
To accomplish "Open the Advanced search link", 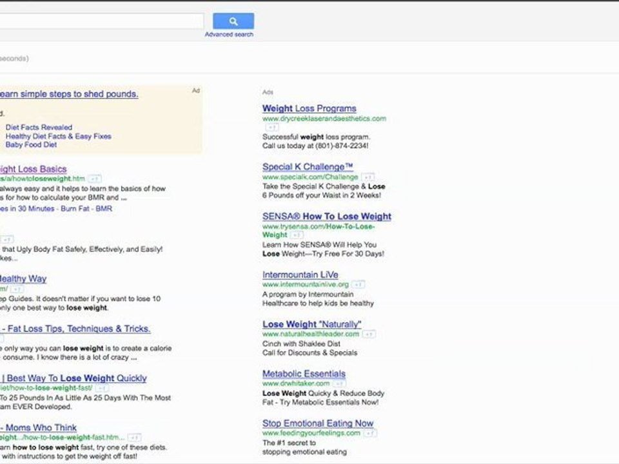I will pos(229,34).
